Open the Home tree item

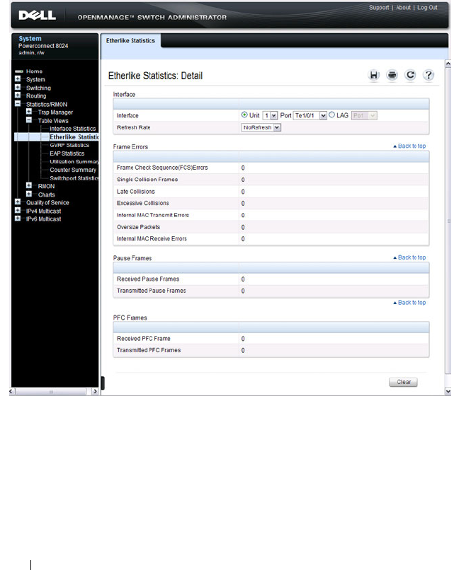pos(34,71)
